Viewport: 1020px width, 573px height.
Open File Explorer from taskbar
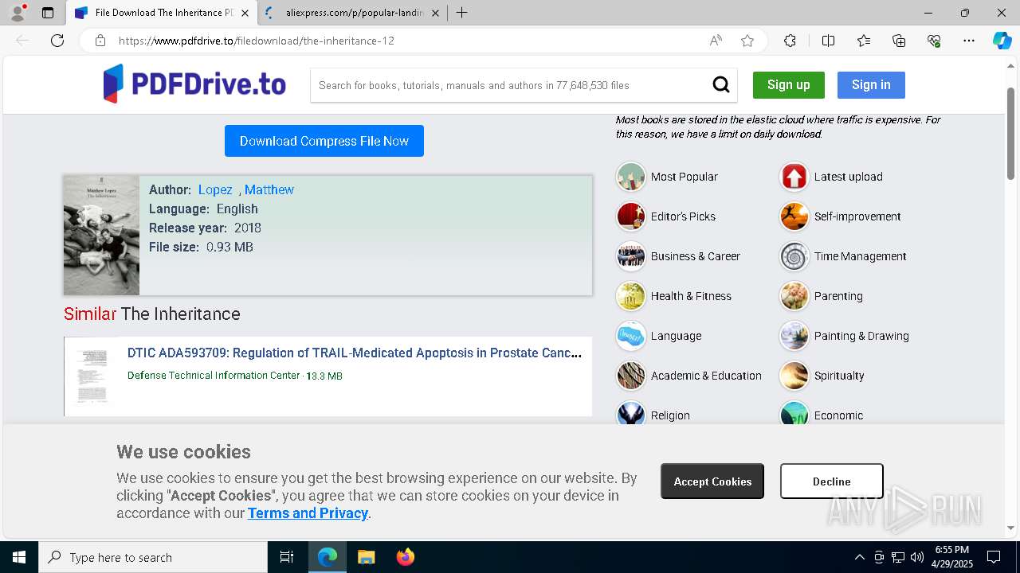click(x=366, y=557)
